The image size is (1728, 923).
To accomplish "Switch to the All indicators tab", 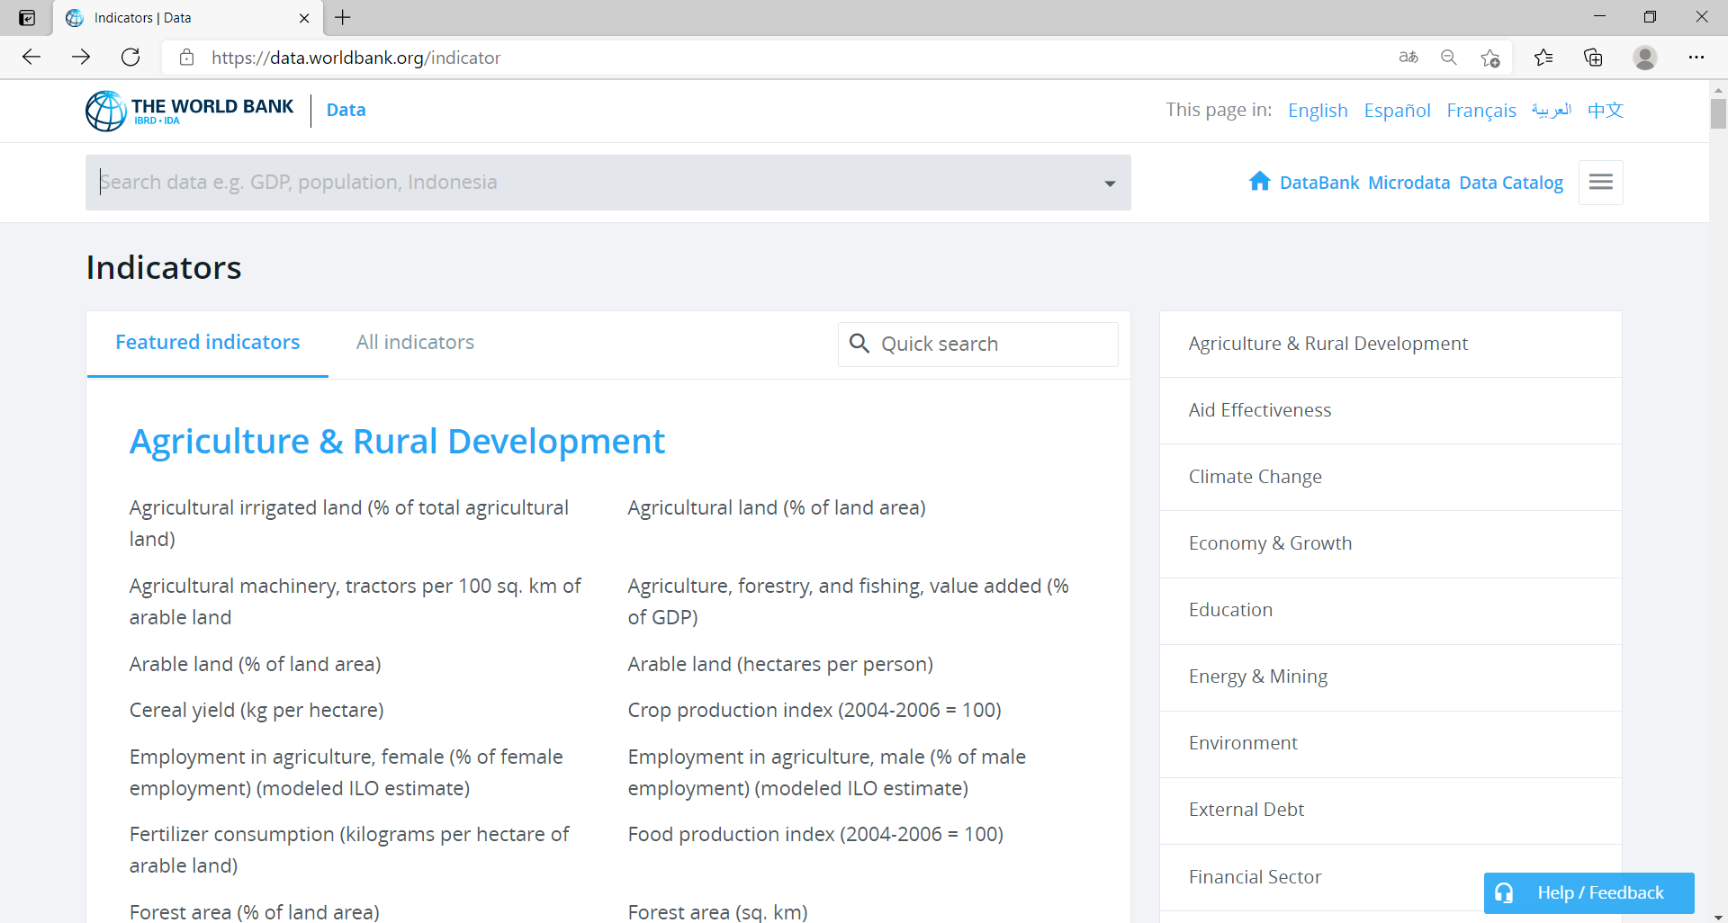I will [x=415, y=343].
